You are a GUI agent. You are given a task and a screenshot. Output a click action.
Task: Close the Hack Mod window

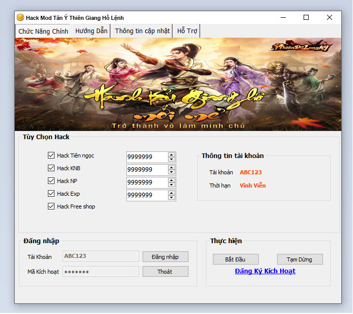tap(330, 17)
